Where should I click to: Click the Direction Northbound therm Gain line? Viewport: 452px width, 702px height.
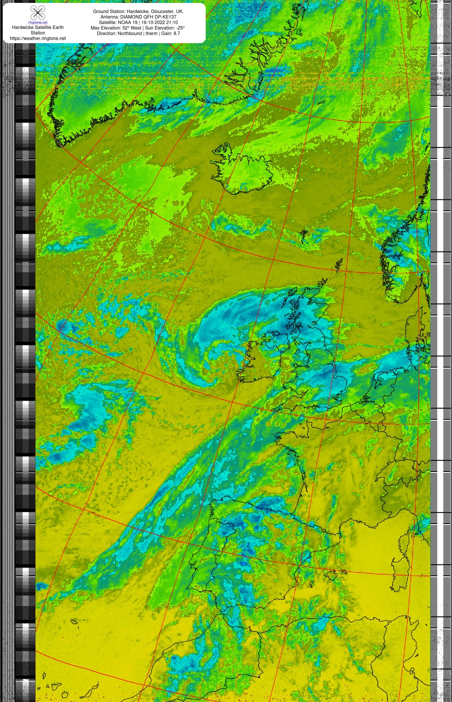[138, 33]
